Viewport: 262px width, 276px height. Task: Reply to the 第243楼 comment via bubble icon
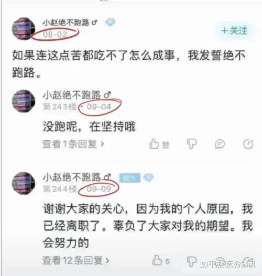[220, 144]
